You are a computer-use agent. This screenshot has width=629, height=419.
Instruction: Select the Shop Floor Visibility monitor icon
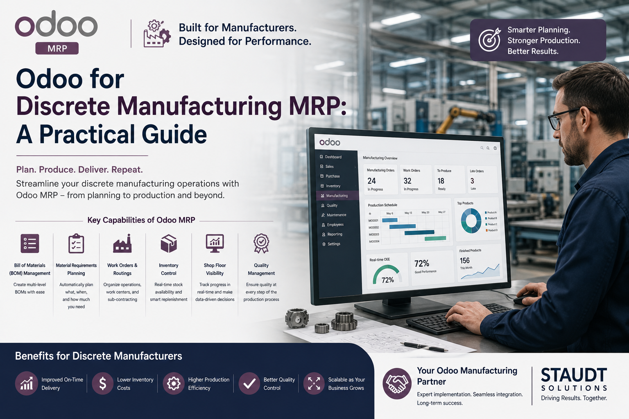pos(215,243)
